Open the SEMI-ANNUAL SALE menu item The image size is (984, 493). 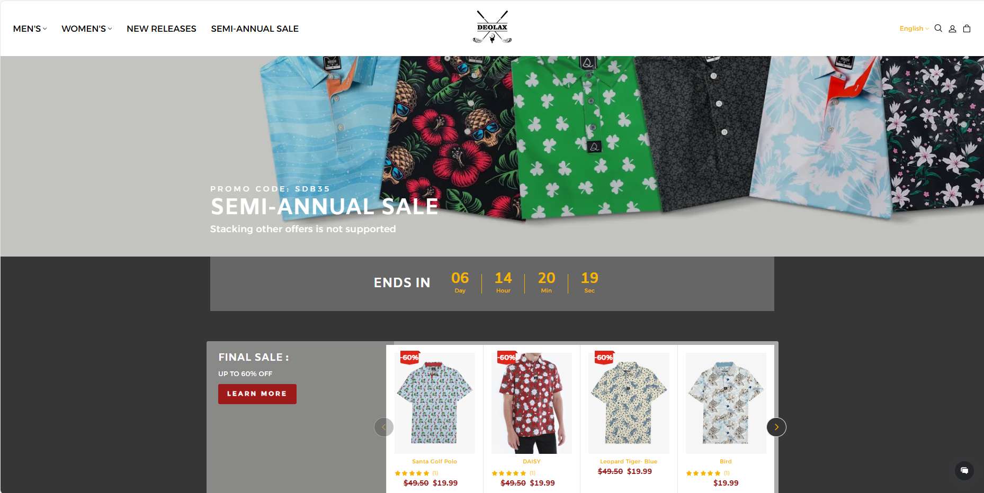pyautogui.click(x=255, y=29)
